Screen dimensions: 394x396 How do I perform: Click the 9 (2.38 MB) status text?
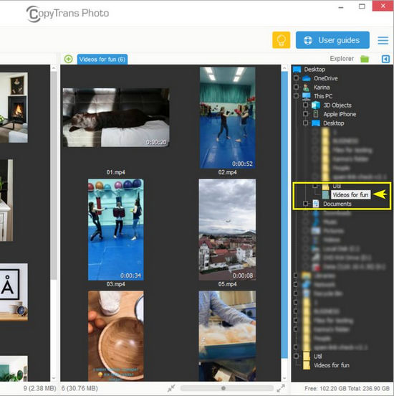39,388
